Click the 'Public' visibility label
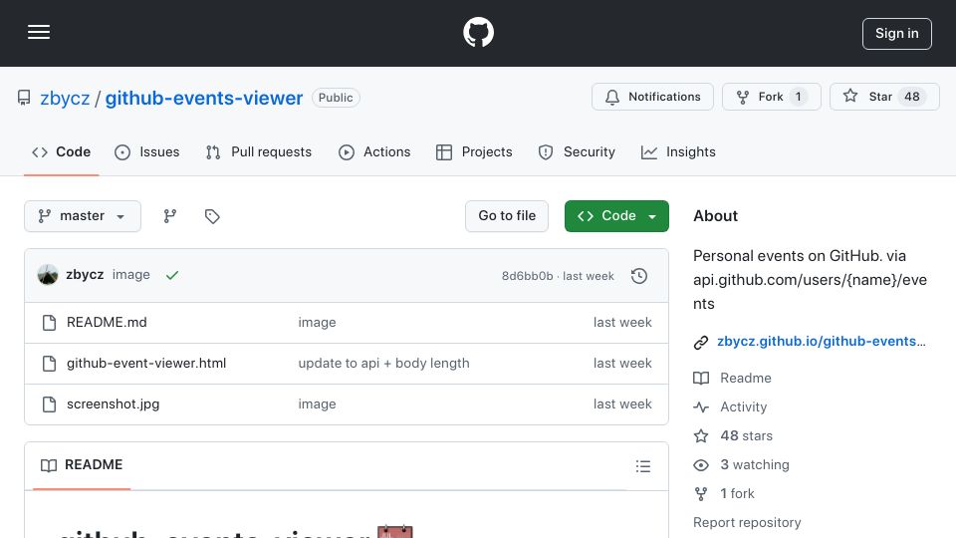 pyautogui.click(x=336, y=98)
